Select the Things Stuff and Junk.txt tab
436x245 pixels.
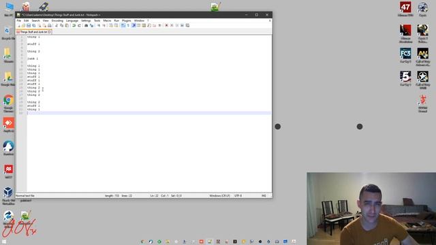(x=33, y=32)
